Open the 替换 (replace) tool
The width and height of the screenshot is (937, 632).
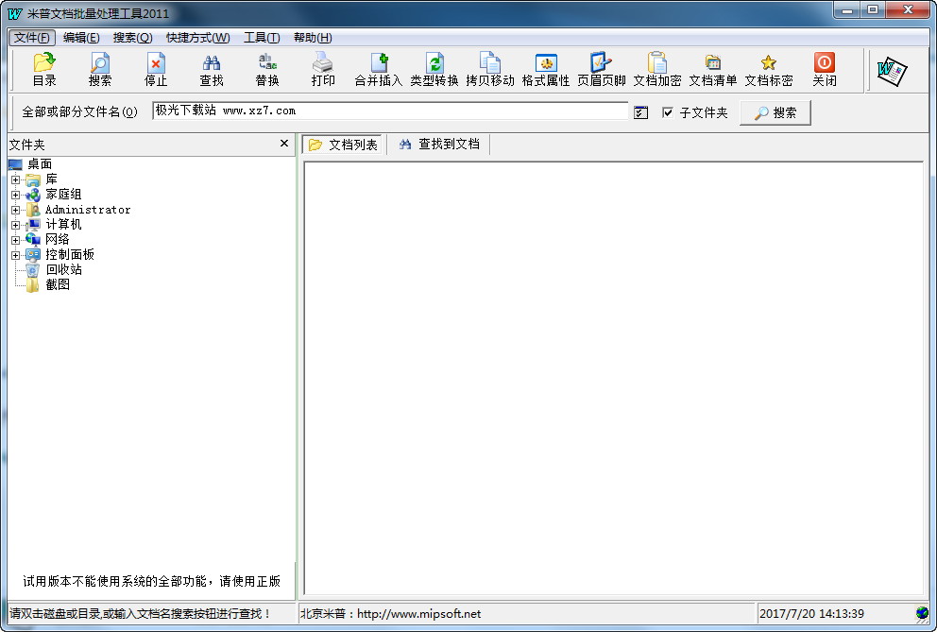(x=267, y=69)
